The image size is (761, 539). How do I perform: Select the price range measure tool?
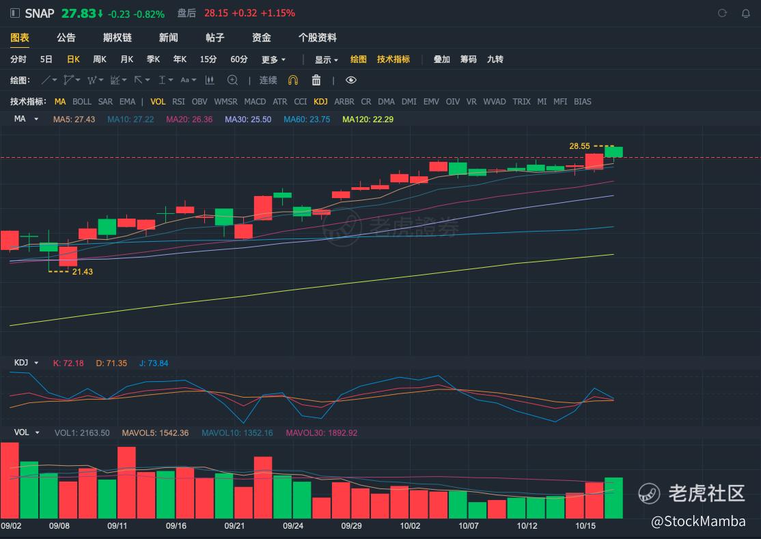pos(162,80)
